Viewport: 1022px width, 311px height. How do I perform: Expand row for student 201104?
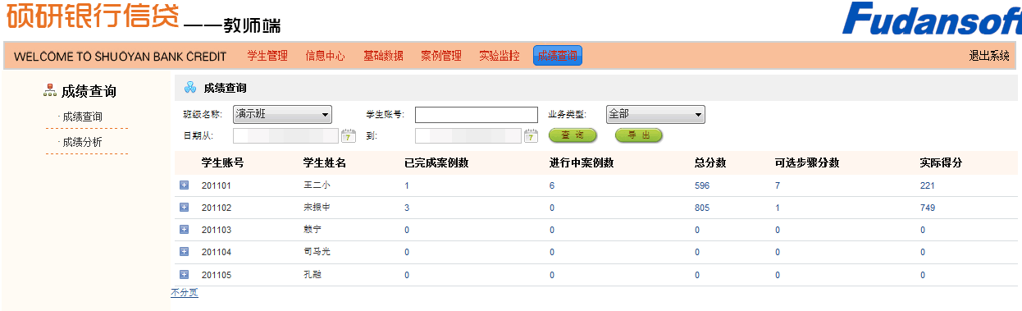coord(184,252)
